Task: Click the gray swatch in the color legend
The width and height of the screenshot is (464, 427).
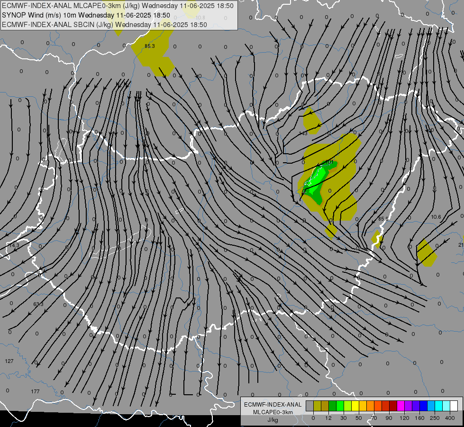Action: pos(310,406)
